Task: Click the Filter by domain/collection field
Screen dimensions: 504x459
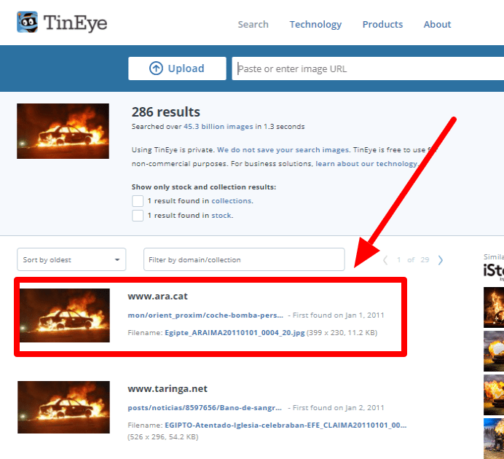Action: (244, 260)
